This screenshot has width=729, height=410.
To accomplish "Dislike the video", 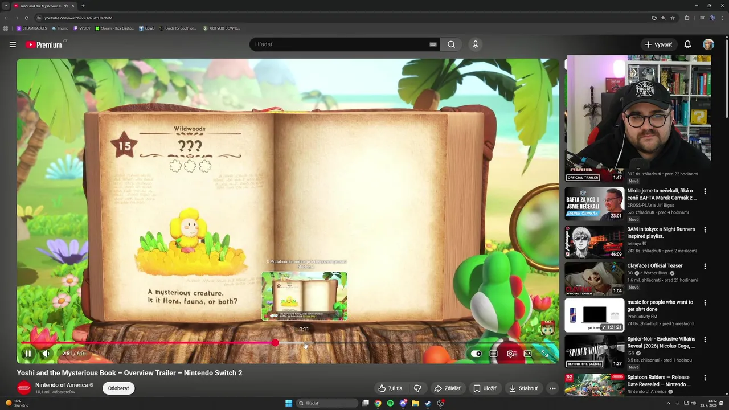I will tap(417, 388).
